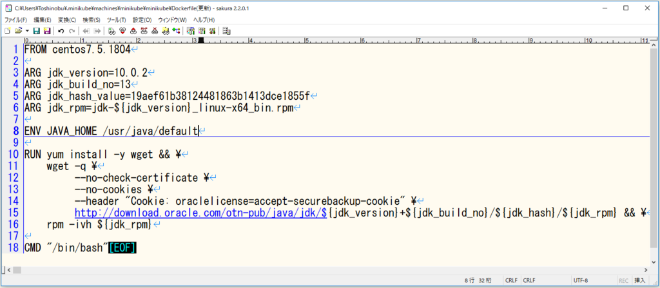Open the type settings list icon
Screen dimensions: 660x288
(x=191, y=31)
